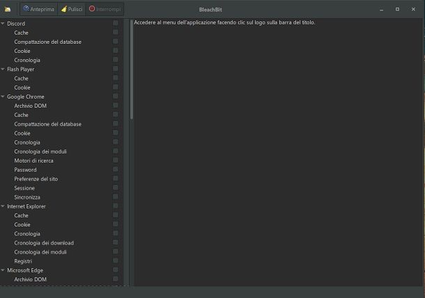Select Cookie under Internet Explorer

(x=22, y=225)
